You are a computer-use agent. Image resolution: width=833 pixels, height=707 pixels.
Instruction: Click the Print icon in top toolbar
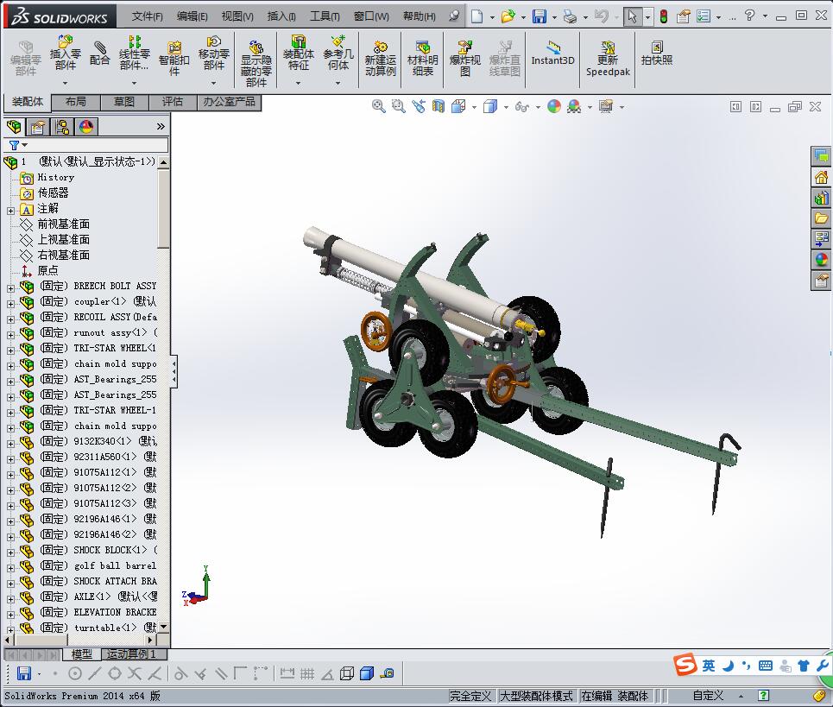pyautogui.click(x=570, y=16)
